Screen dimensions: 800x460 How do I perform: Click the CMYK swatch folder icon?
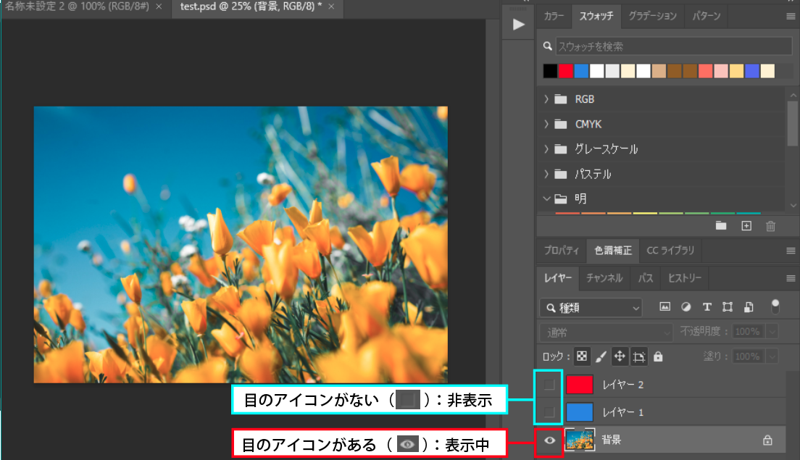[561, 124]
